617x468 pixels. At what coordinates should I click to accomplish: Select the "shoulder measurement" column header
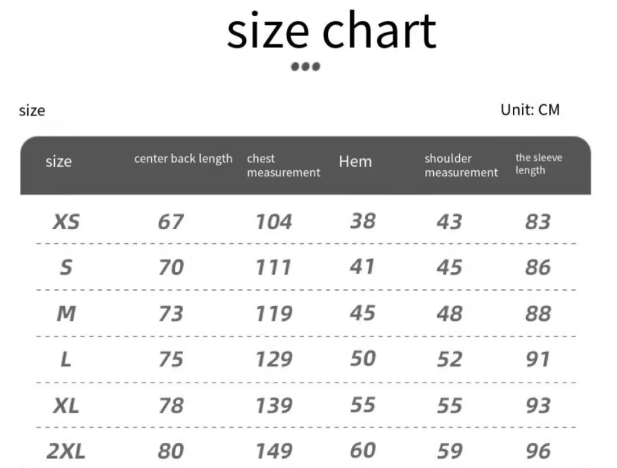pyautogui.click(x=461, y=165)
